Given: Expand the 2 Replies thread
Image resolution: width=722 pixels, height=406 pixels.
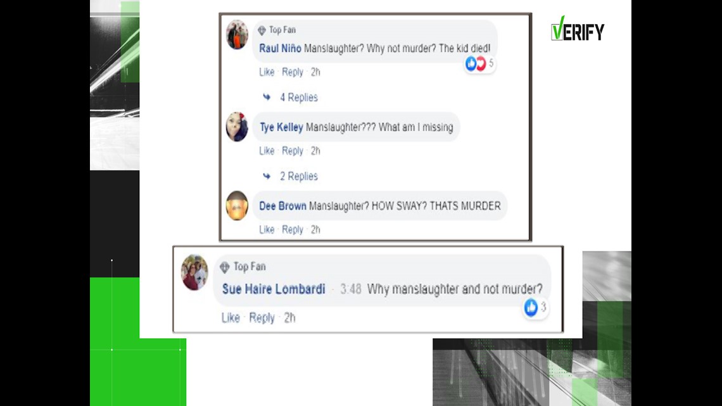Looking at the screenshot, I should pos(299,176).
